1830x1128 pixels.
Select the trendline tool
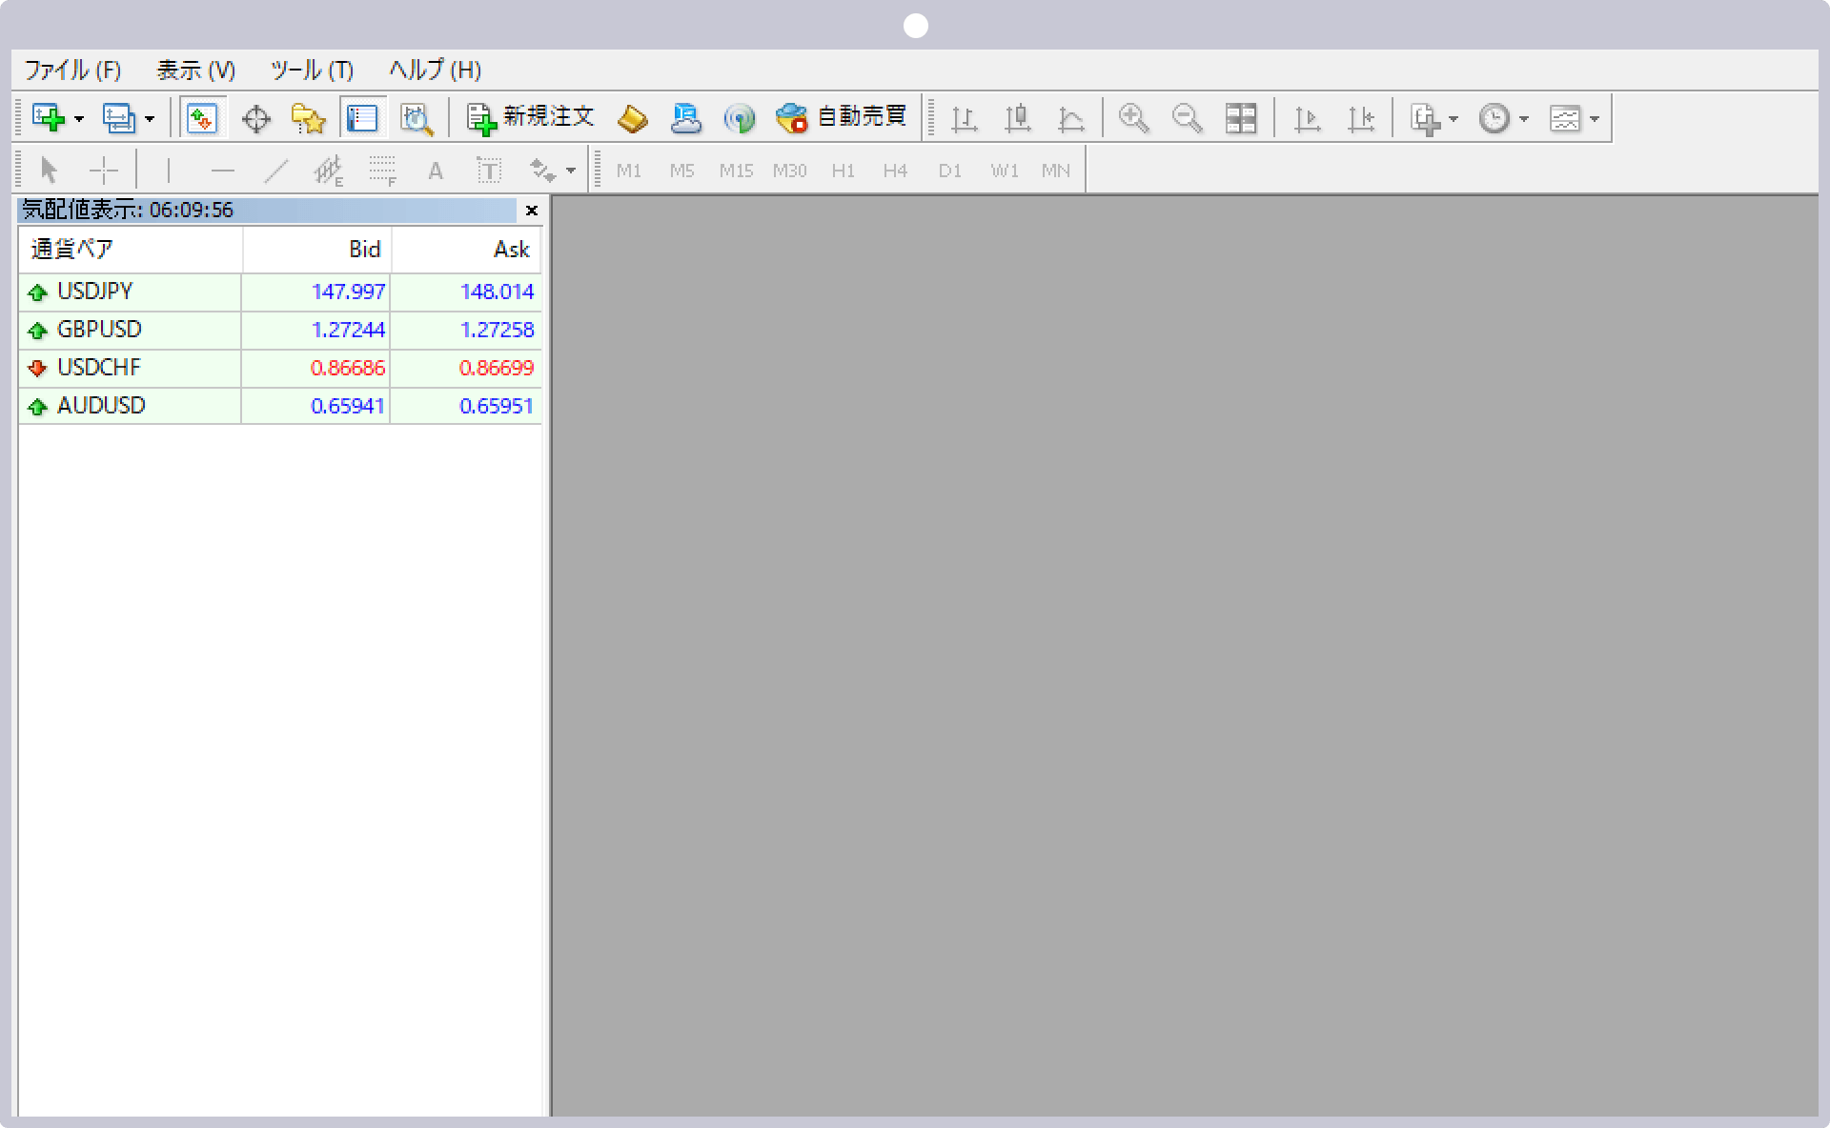point(276,171)
